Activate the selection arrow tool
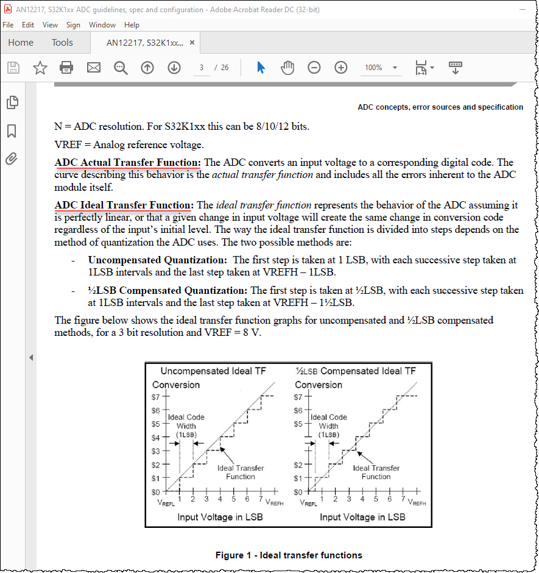Image resolution: width=539 pixels, height=573 pixels. click(x=261, y=68)
